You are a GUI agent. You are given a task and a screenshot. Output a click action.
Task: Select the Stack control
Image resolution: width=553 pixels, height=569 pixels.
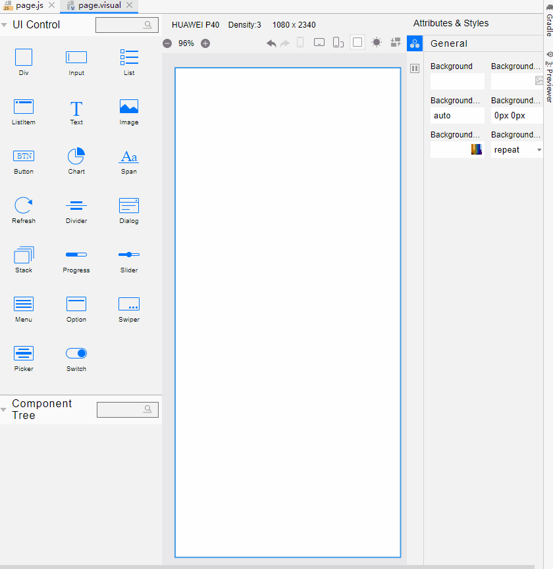click(24, 260)
